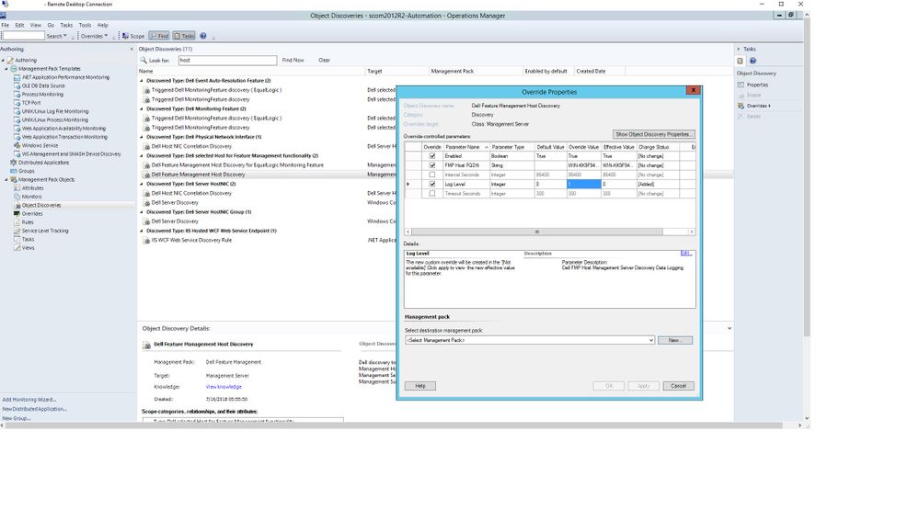The width and height of the screenshot is (919, 510).
Task: Click parameter grid horizontal scrollbar thumb
Action: click(x=537, y=232)
